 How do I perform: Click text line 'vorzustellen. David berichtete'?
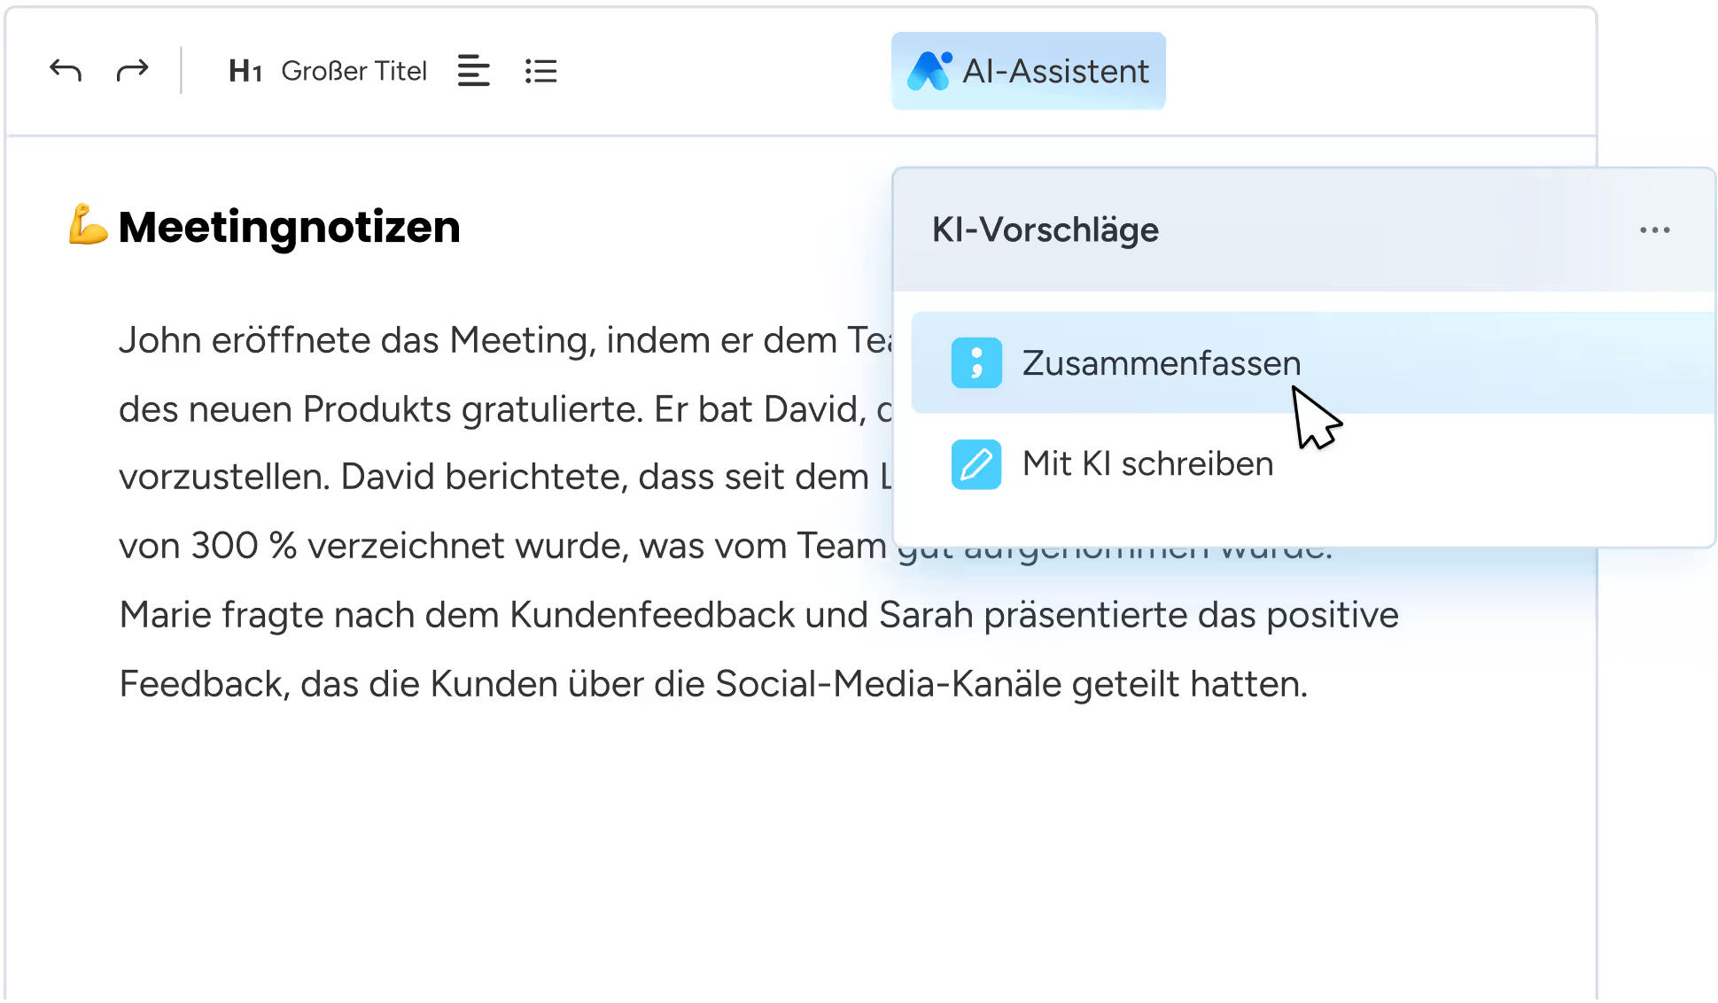pyautogui.click(x=505, y=478)
